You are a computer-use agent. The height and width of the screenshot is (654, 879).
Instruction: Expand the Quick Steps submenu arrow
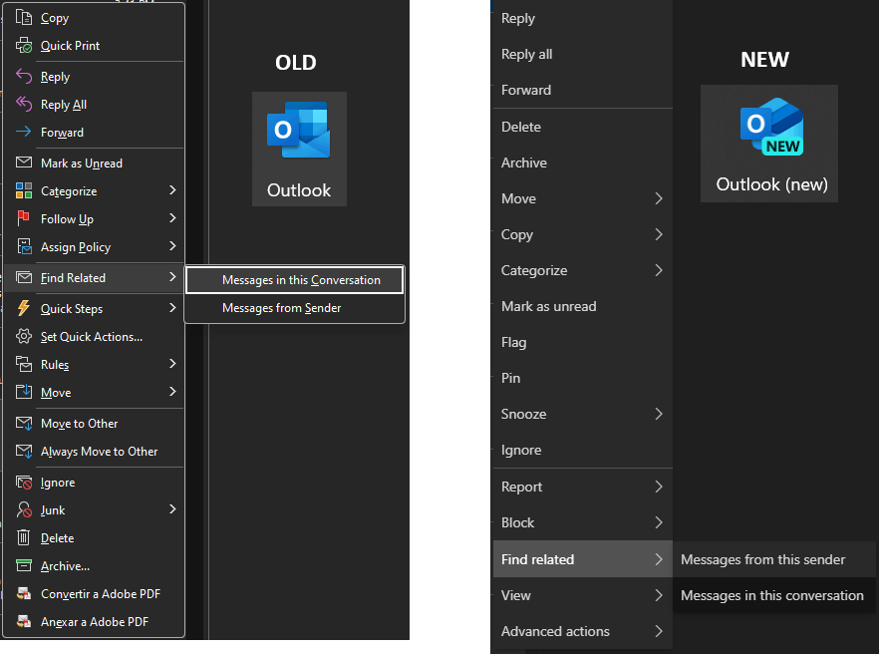coord(172,308)
